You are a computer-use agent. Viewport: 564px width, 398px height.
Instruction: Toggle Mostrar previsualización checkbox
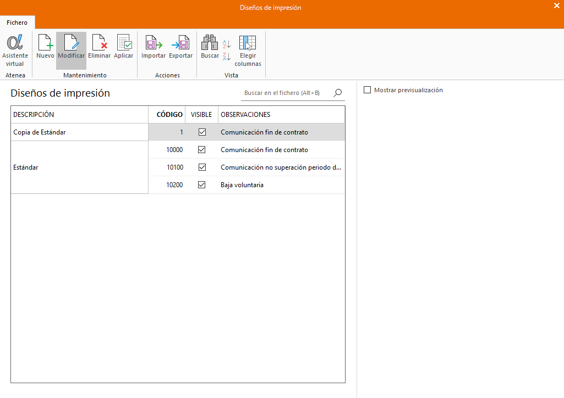click(367, 89)
